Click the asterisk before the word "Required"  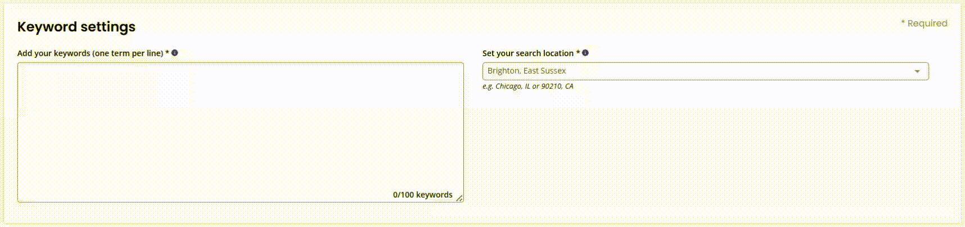tap(903, 22)
